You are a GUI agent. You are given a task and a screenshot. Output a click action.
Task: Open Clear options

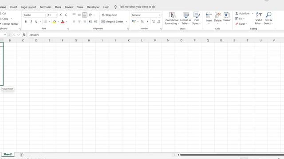tap(241, 24)
